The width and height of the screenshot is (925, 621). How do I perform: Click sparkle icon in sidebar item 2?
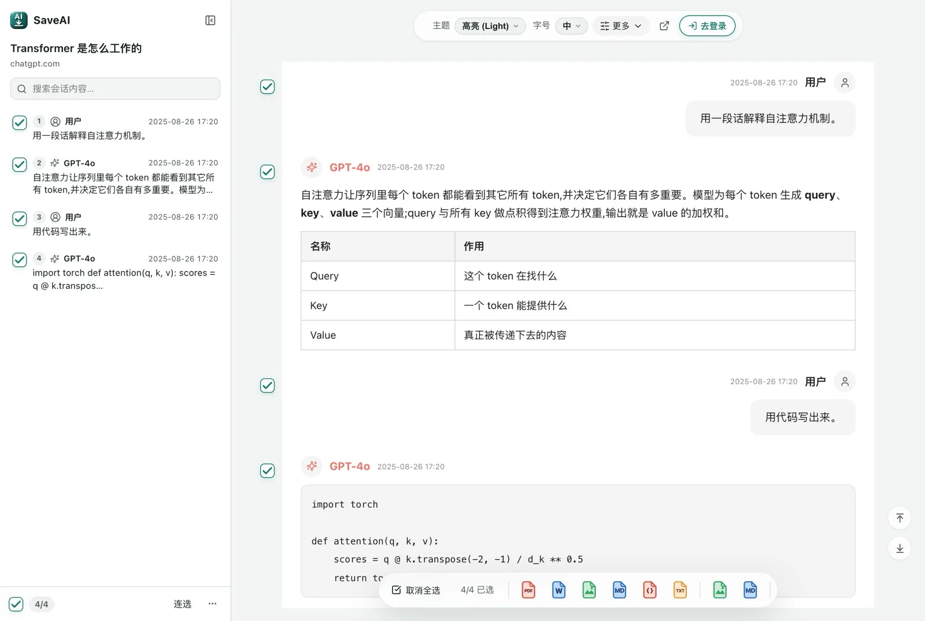[55, 163]
